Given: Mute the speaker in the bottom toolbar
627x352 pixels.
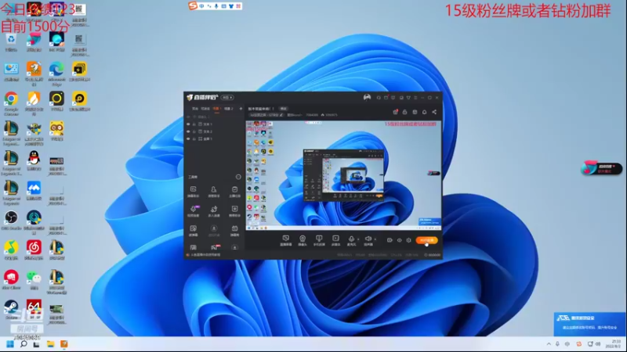Looking at the screenshot, I should click(x=368, y=239).
